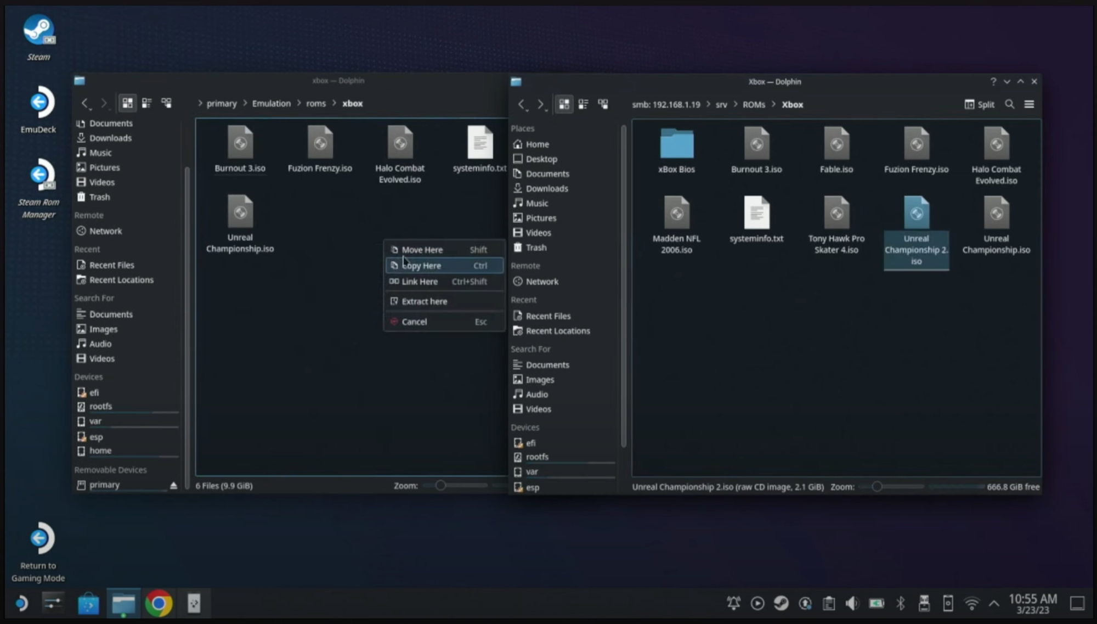Open rootfs device in left sidebar
This screenshot has width=1097, height=624.
pyautogui.click(x=127, y=407)
